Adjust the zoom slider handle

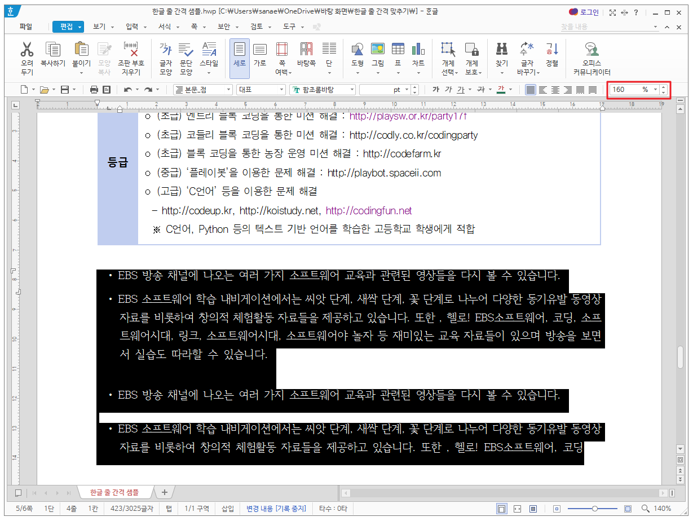click(x=594, y=509)
